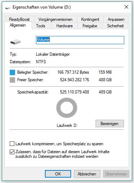Image resolution: width=134 pixels, height=183 pixels.
Task: Click the 'Freier Speicher:' label
Action: coord(31,80)
